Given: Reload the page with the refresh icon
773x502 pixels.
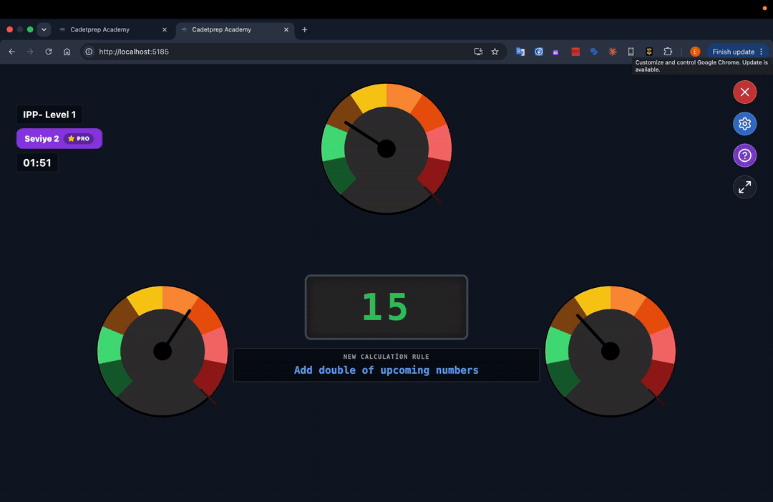Looking at the screenshot, I should [x=49, y=52].
